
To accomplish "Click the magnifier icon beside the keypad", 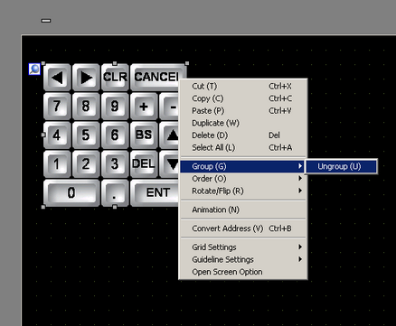I will [x=34, y=70].
